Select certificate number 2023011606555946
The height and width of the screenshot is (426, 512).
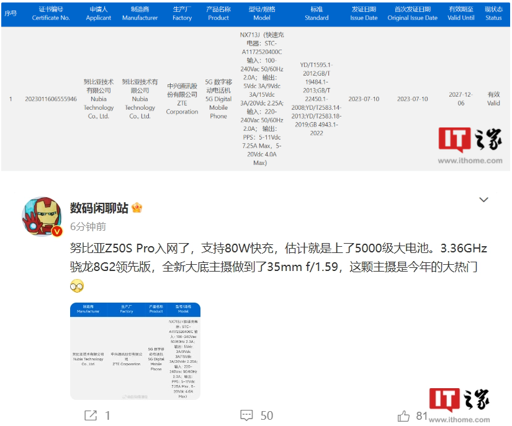coord(51,99)
